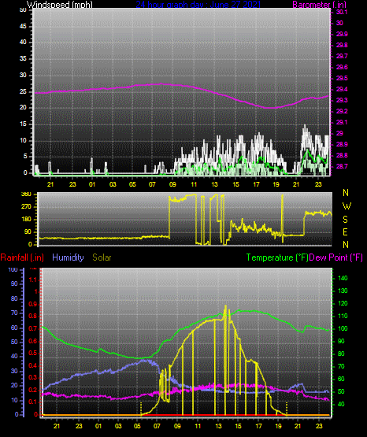Click the 0.3 rainfall axis value
The width and height of the screenshot is (367, 437).
(x=33, y=378)
